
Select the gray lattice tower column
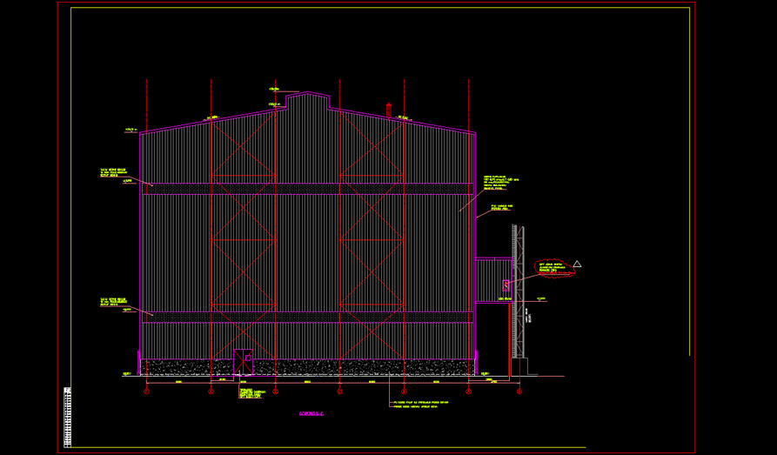pos(519,291)
